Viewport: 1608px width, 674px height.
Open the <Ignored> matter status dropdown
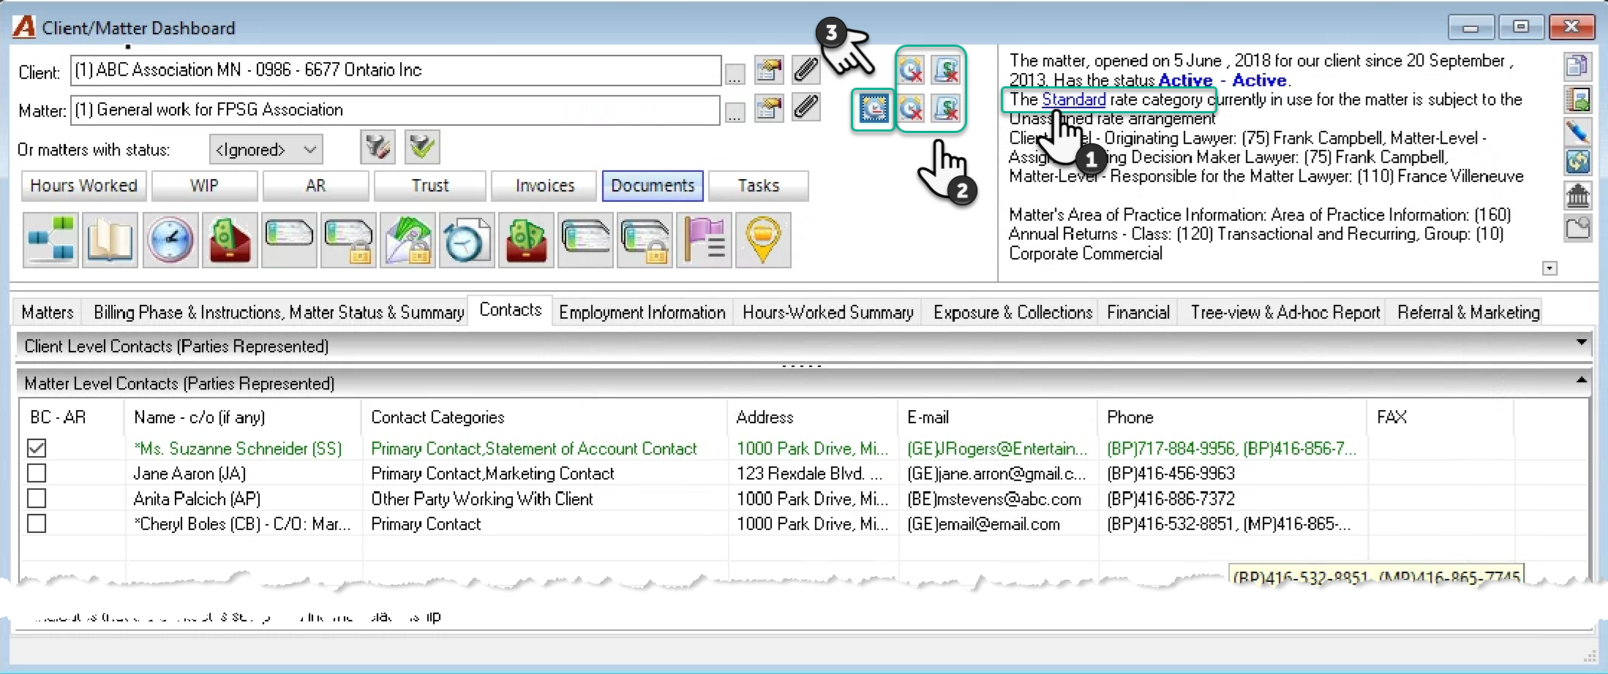(x=266, y=149)
